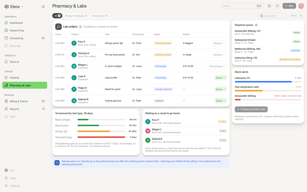Click Gabriel R avatar in waiting list

point(148,140)
